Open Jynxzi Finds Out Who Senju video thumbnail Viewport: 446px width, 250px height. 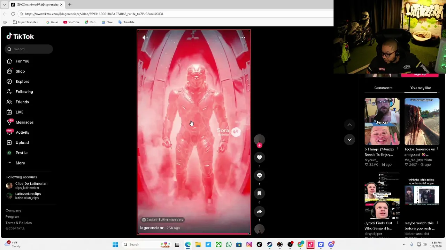(382, 196)
